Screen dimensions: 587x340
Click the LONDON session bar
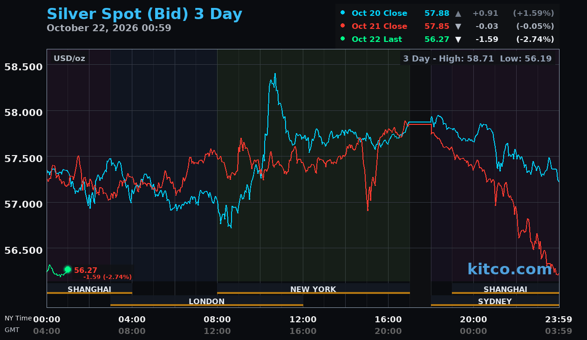pos(207,301)
